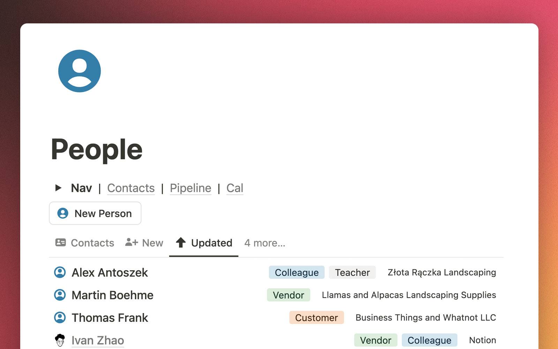Click the add-person icon on New tab
This screenshot has width=558, height=349.
tap(132, 242)
